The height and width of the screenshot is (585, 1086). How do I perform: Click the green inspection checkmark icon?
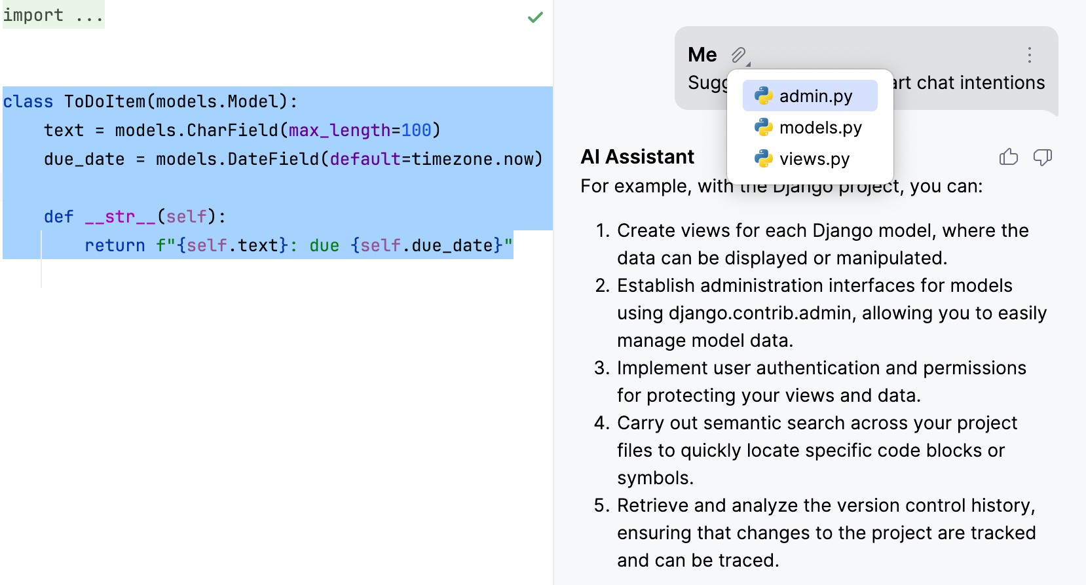(535, 18)
